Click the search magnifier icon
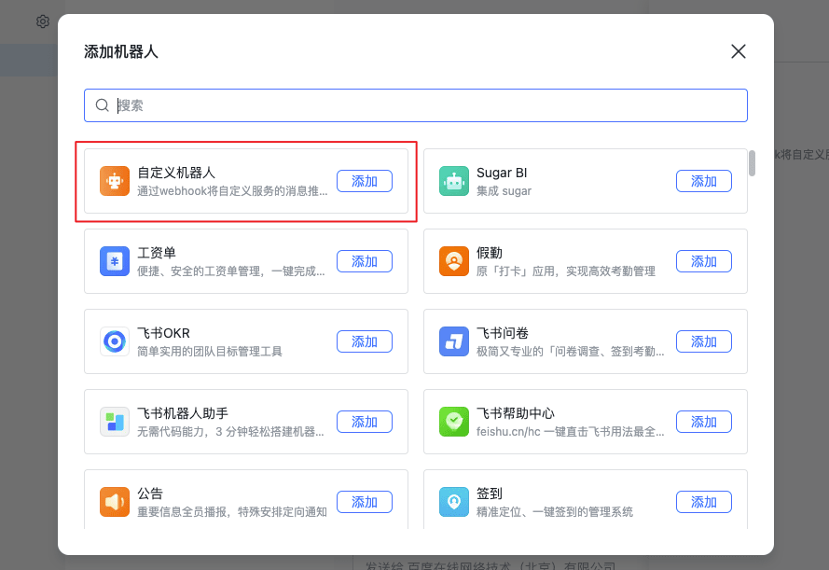The image size is (829, 570). click(x=102, y=105)
